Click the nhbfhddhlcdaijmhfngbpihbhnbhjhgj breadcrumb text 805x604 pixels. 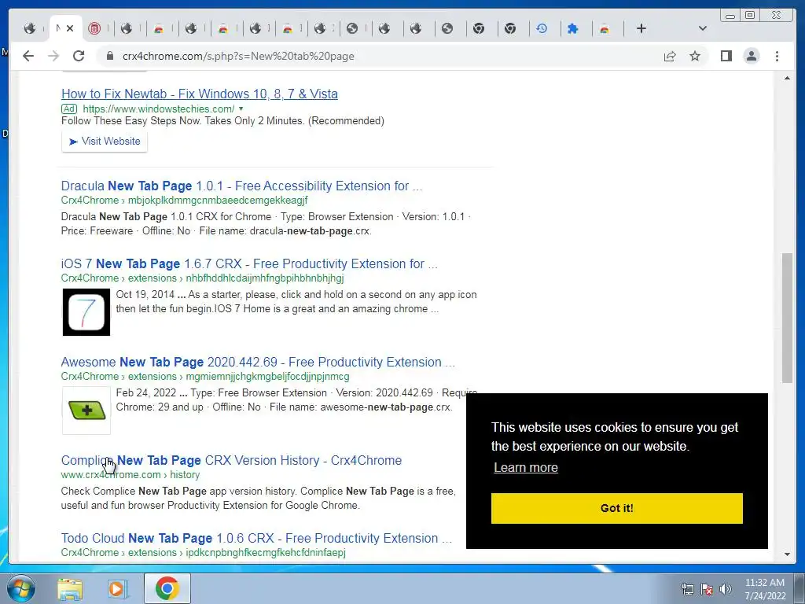[x=264, y=278]
